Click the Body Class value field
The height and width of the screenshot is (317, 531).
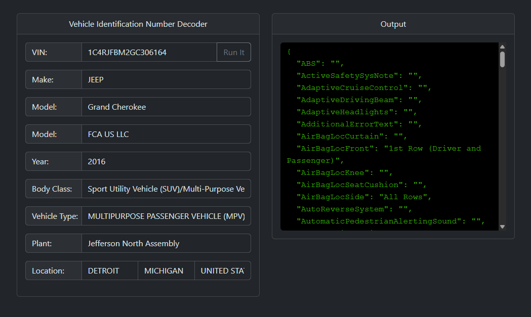pyautogui.click(x=166, y=189)
